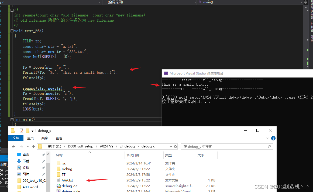The width and height of the screenshot is (313, 192).
Task: Go forward in the Explorer window
Action: pos(22,147)
